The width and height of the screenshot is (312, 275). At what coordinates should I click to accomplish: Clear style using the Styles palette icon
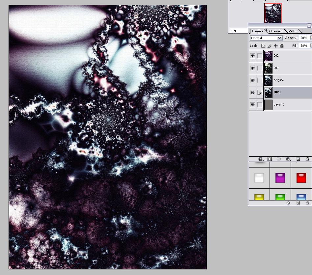(288, 203)
